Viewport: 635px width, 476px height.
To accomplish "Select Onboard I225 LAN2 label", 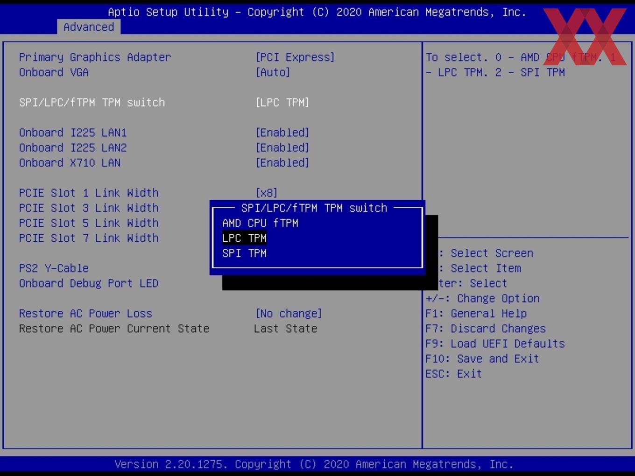I will [x=73, y=147].
